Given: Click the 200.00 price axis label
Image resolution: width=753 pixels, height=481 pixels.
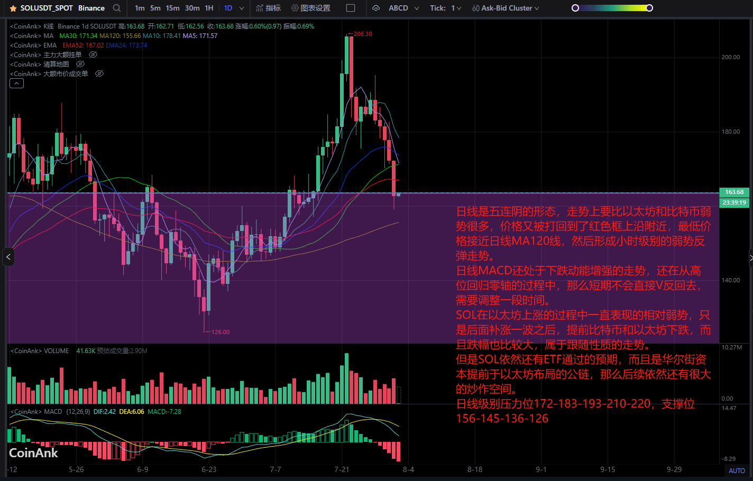Looking at the screenshot, I should (x=731, y=57).
